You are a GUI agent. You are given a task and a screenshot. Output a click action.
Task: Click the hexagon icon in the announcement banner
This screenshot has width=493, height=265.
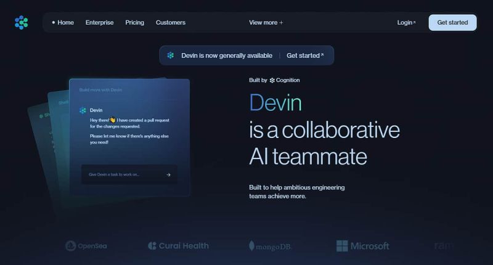[x=171, y=55]
